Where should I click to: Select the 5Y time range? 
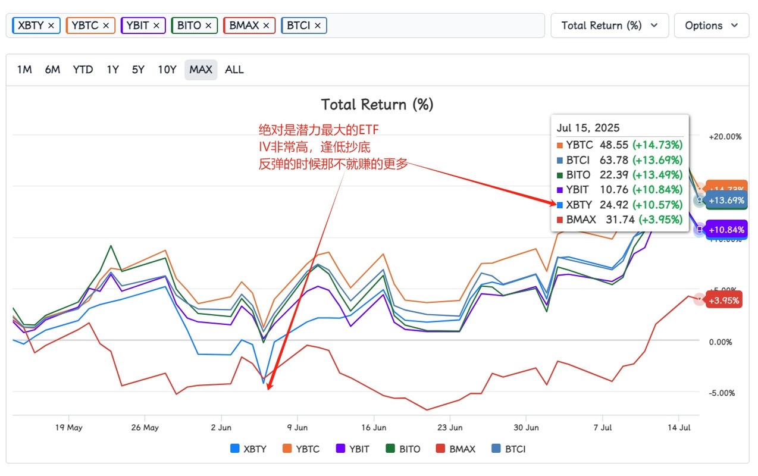point(138,70)
